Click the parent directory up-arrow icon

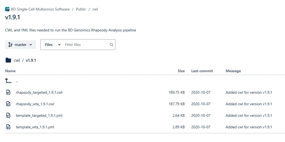8,81
